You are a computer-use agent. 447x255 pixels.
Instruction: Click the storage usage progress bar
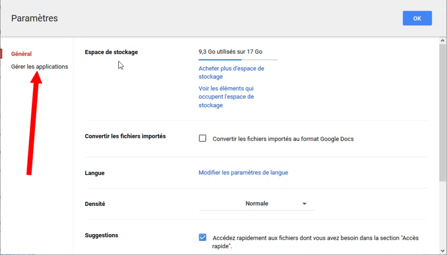click(x=238, y=60)
